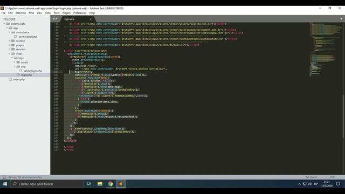Open the Goto menu
Viewport: 345px width, 194px height.
pyautogui.click(x=48, y=13)
